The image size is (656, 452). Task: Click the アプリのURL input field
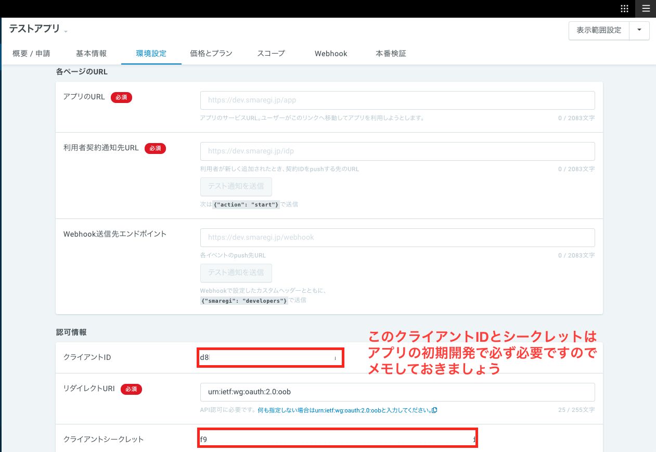pos(397,100)
